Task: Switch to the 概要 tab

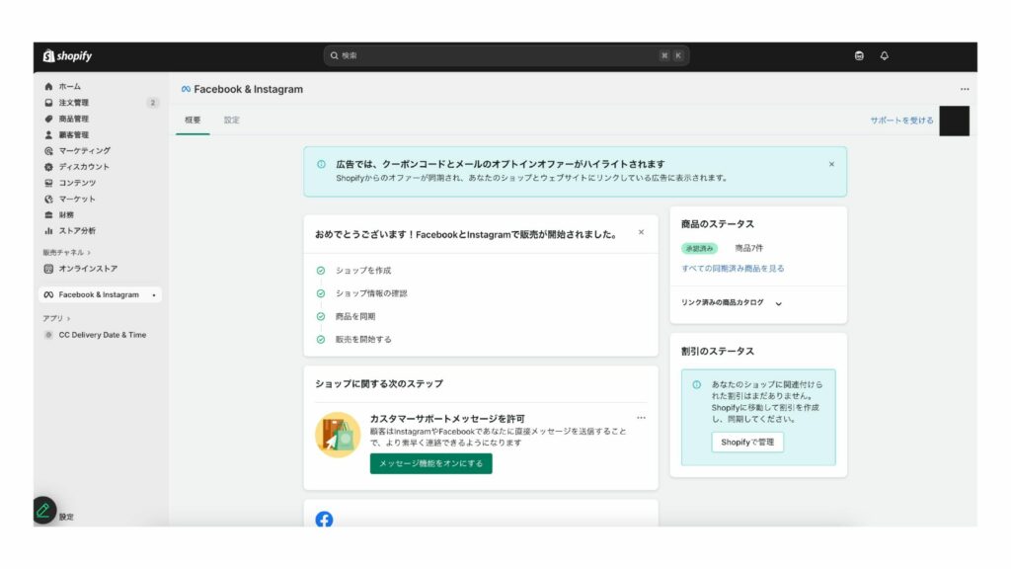Action: 193,120
